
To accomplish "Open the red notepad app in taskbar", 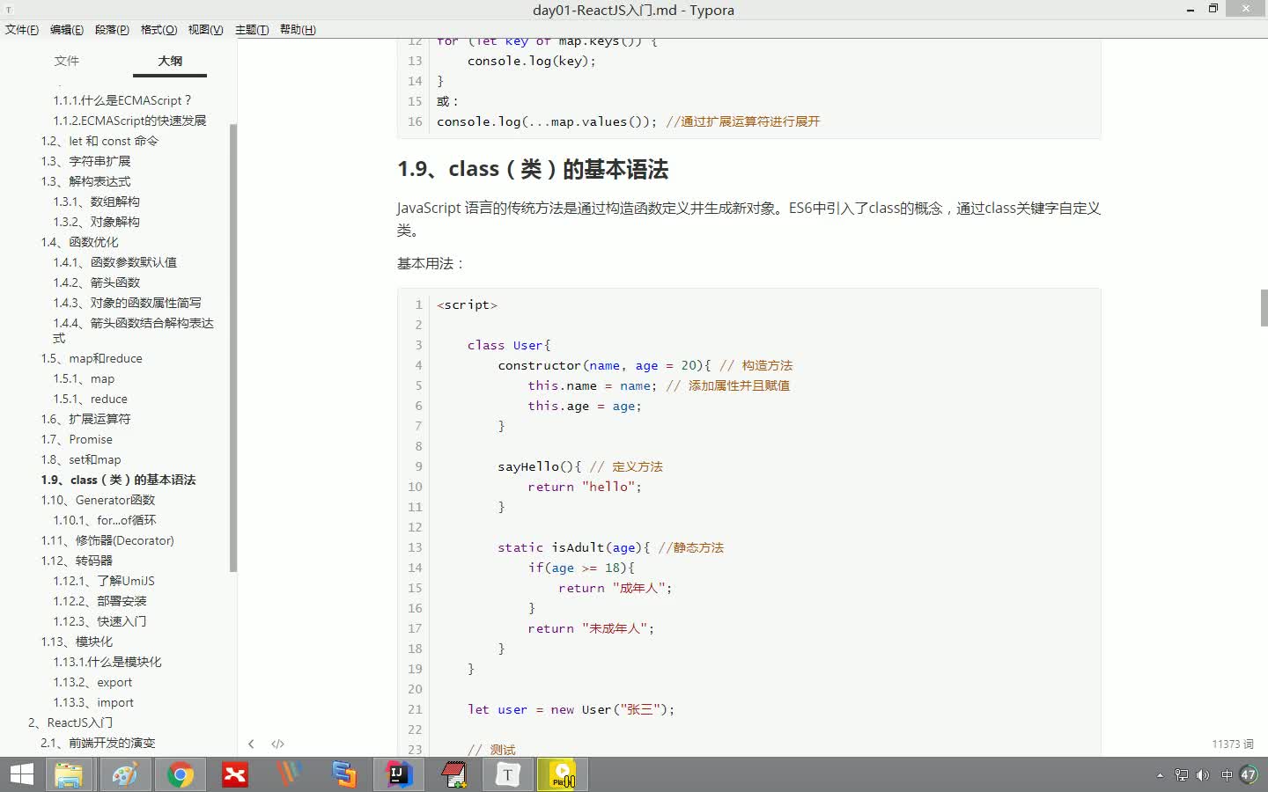I will pos(453,774).
